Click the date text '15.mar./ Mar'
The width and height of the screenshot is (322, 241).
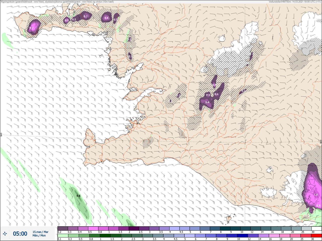pos(41,232)
